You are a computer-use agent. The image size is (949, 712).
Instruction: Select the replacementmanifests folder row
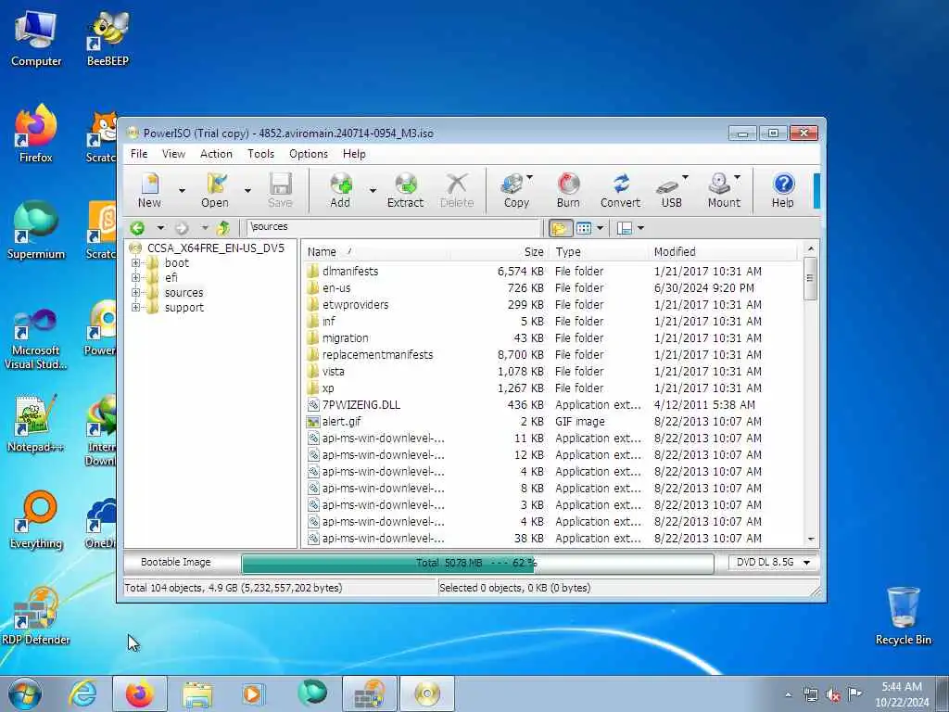click(552, 355)
